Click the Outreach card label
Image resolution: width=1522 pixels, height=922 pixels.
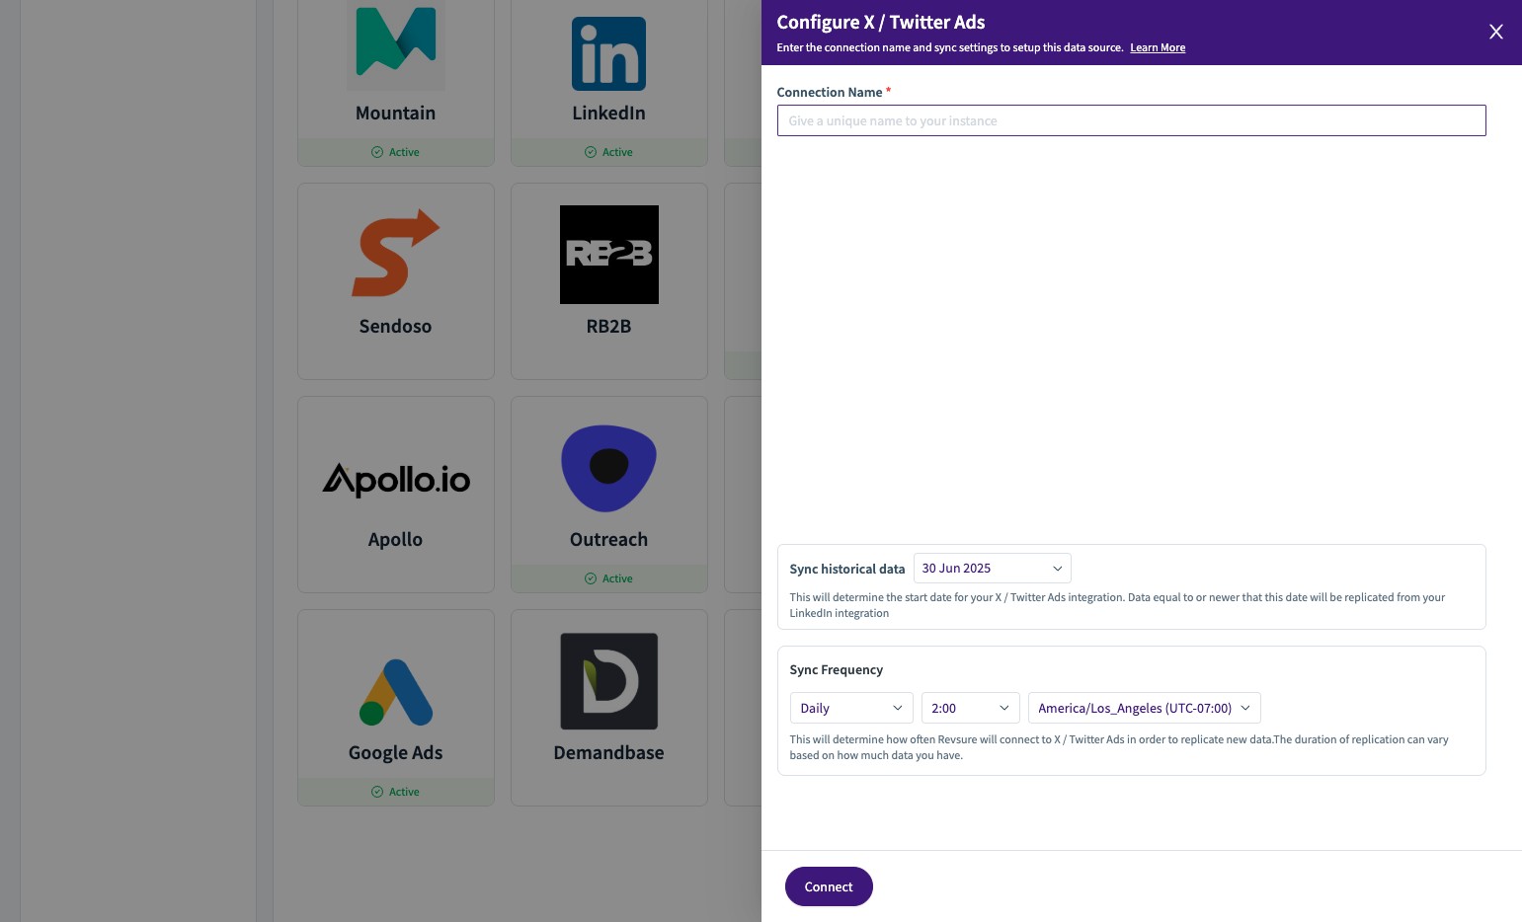pos(608,539)
